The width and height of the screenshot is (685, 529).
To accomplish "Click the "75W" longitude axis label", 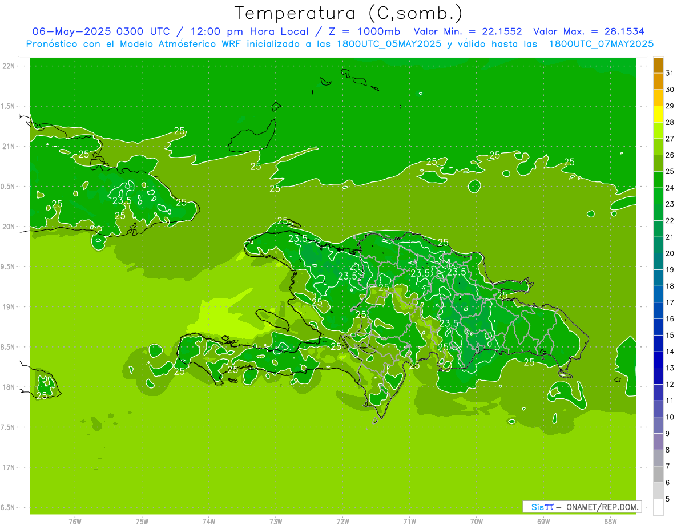I will point(142,522).
